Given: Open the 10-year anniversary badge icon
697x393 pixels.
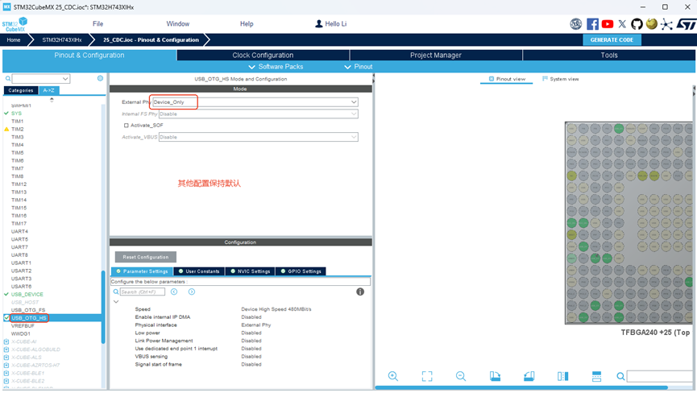Looking at the screenshot, I should pyautogui.click(x=575, y=24).
